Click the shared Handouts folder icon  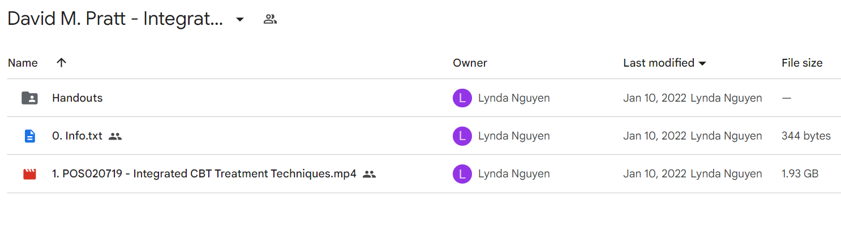click(29, 98)
